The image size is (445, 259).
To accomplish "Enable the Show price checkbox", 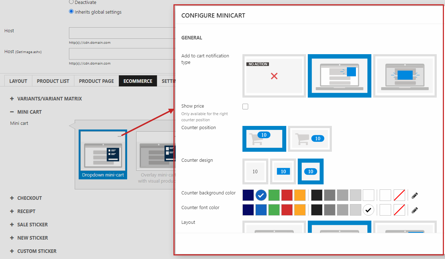I will tap(245, 107).
